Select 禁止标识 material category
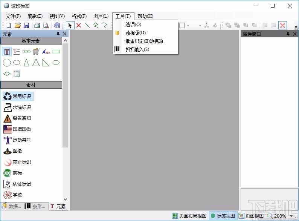This screenshot has height=221, width=299. pos(17,162)
